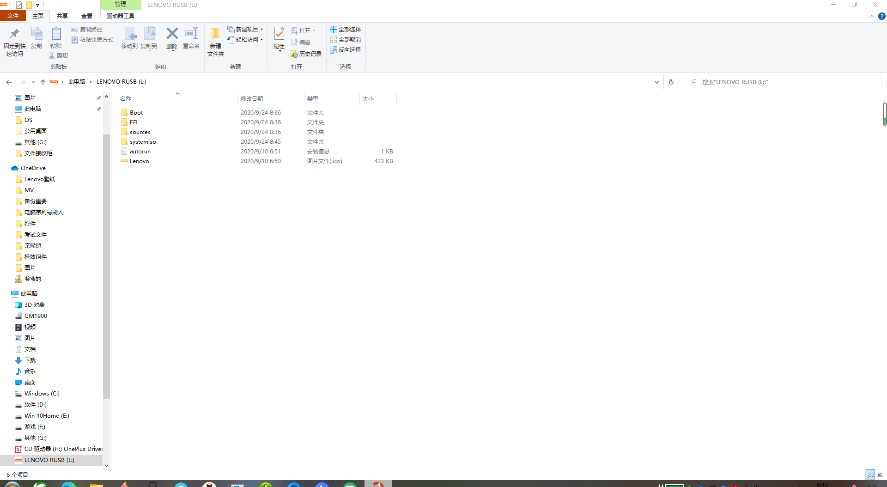Select the sources folder
Viewport: 887px width, 487px height.
[140, 132]
